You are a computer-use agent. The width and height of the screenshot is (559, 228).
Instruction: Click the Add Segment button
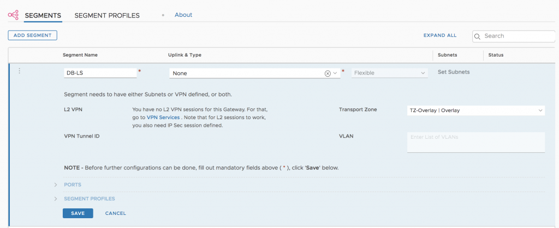pyautogui.click(x=32, y=35)
